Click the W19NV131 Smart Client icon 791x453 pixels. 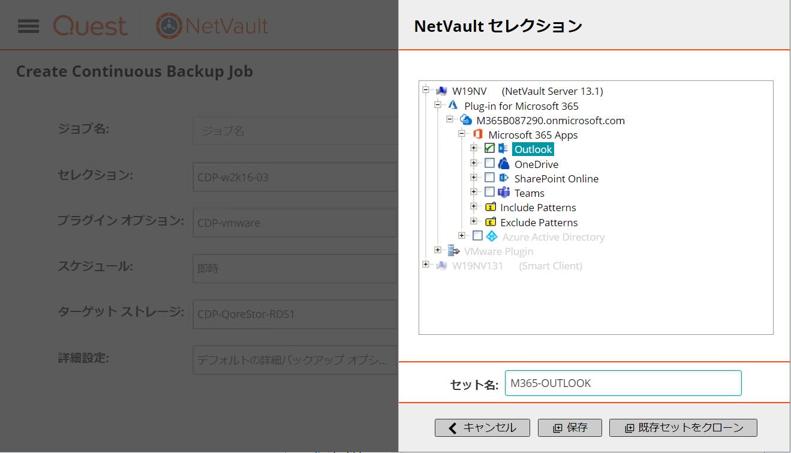pos(442,265)
